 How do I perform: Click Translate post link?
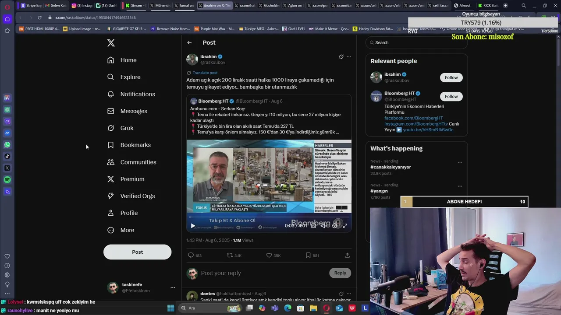point(205,73)
